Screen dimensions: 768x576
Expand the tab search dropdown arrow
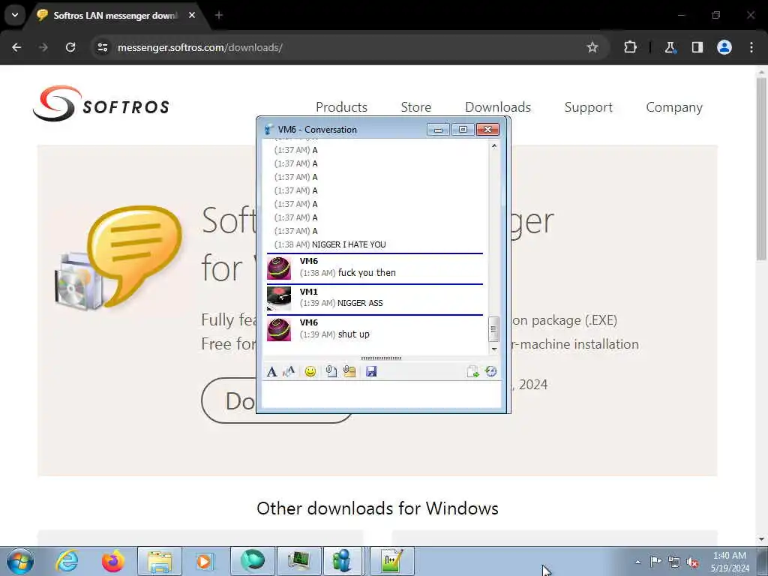[x=15, y=15]
